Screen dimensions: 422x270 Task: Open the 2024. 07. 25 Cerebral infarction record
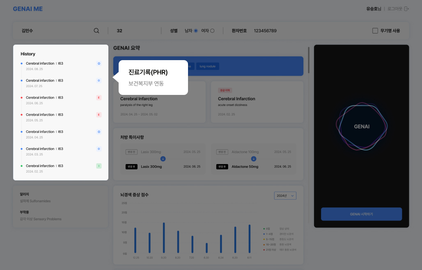point(44,81)
